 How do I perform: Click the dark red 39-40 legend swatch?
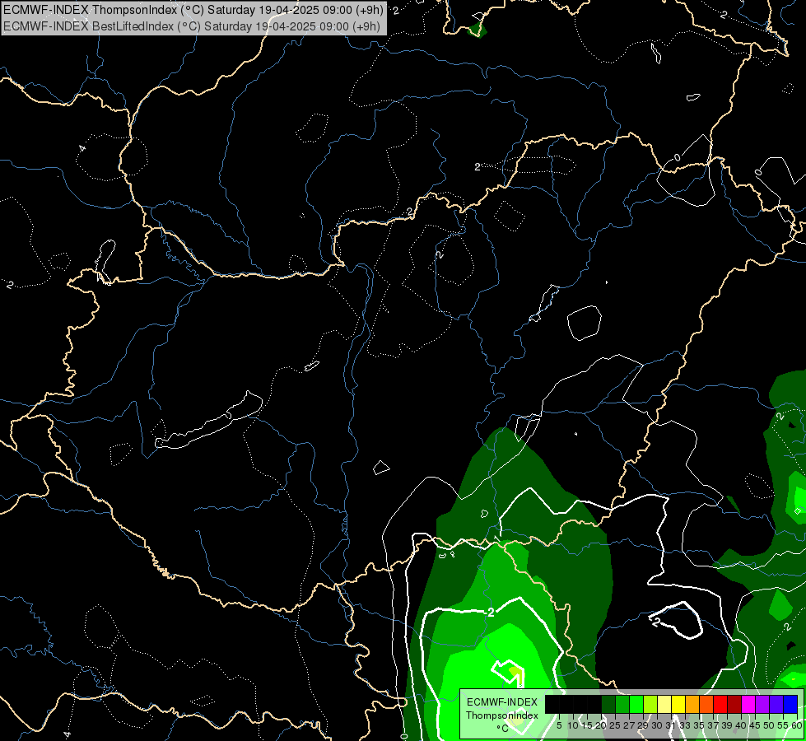click(x=734, y=704)
